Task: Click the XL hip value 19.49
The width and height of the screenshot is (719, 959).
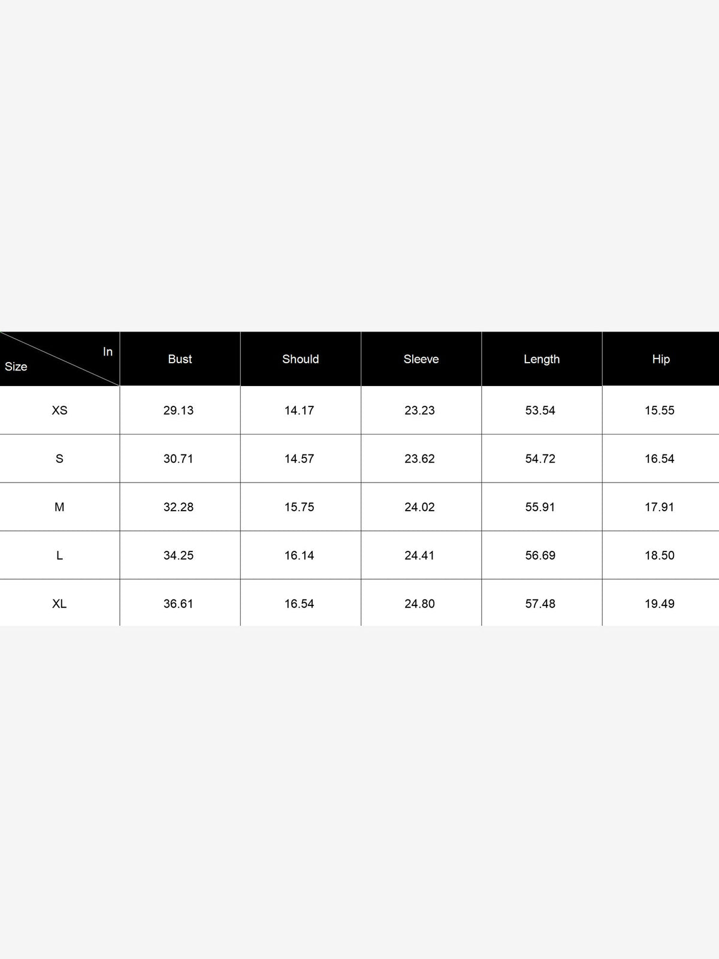Action: (660, 604)
